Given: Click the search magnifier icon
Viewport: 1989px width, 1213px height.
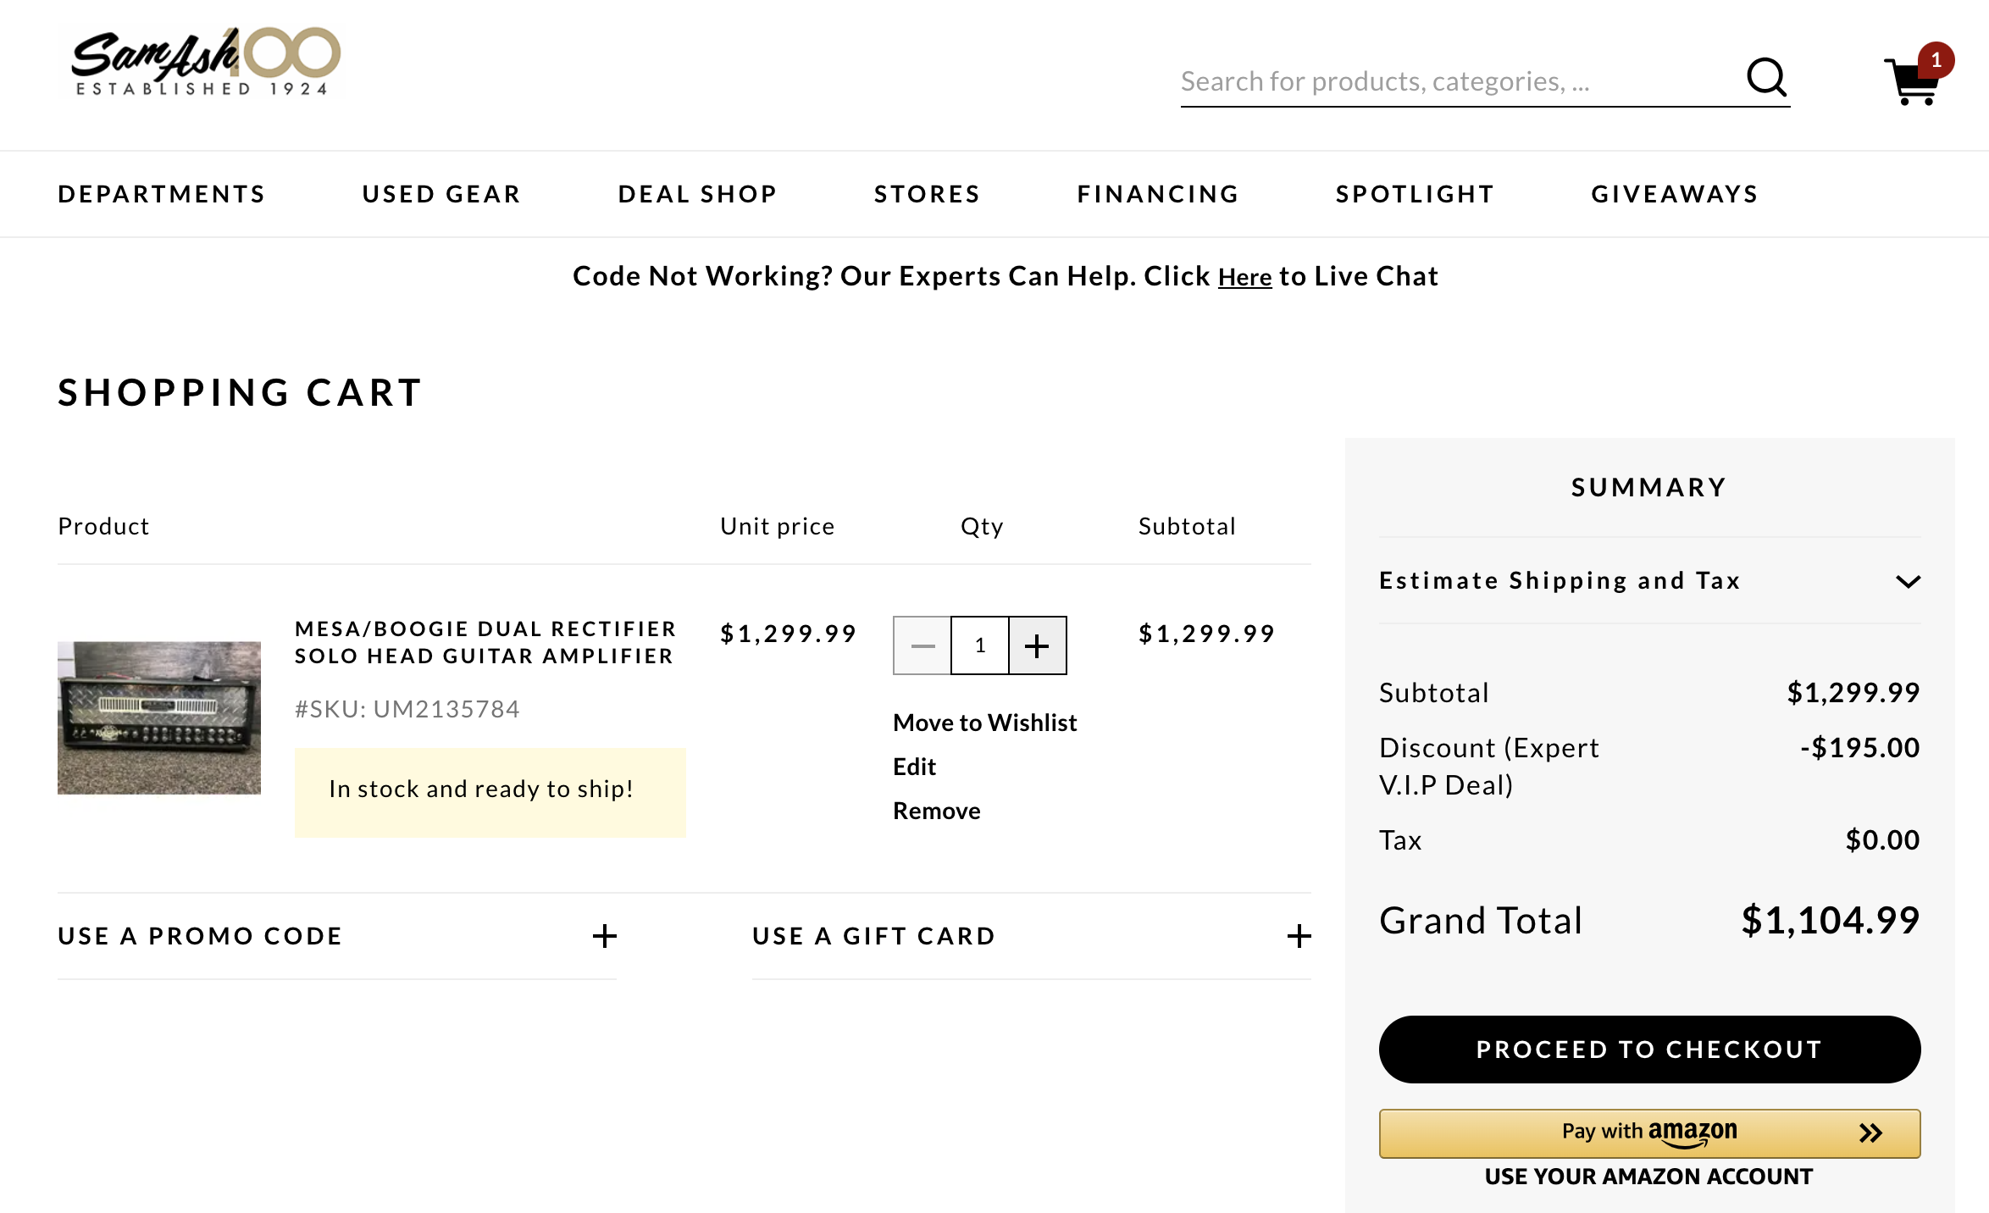Looking at the screenshot, I should click(1766, 78).
